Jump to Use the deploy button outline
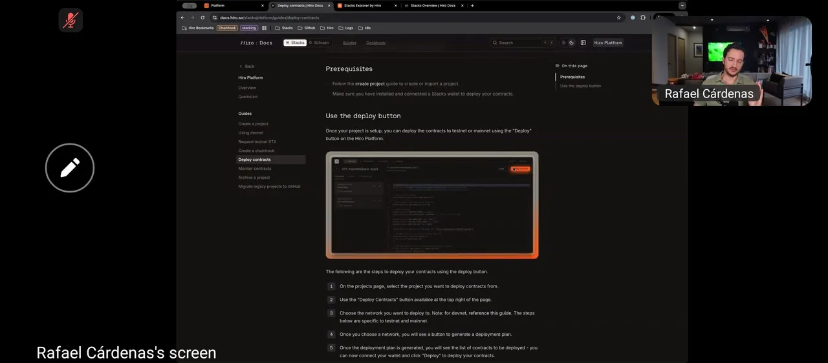 (x=580, y=86)
